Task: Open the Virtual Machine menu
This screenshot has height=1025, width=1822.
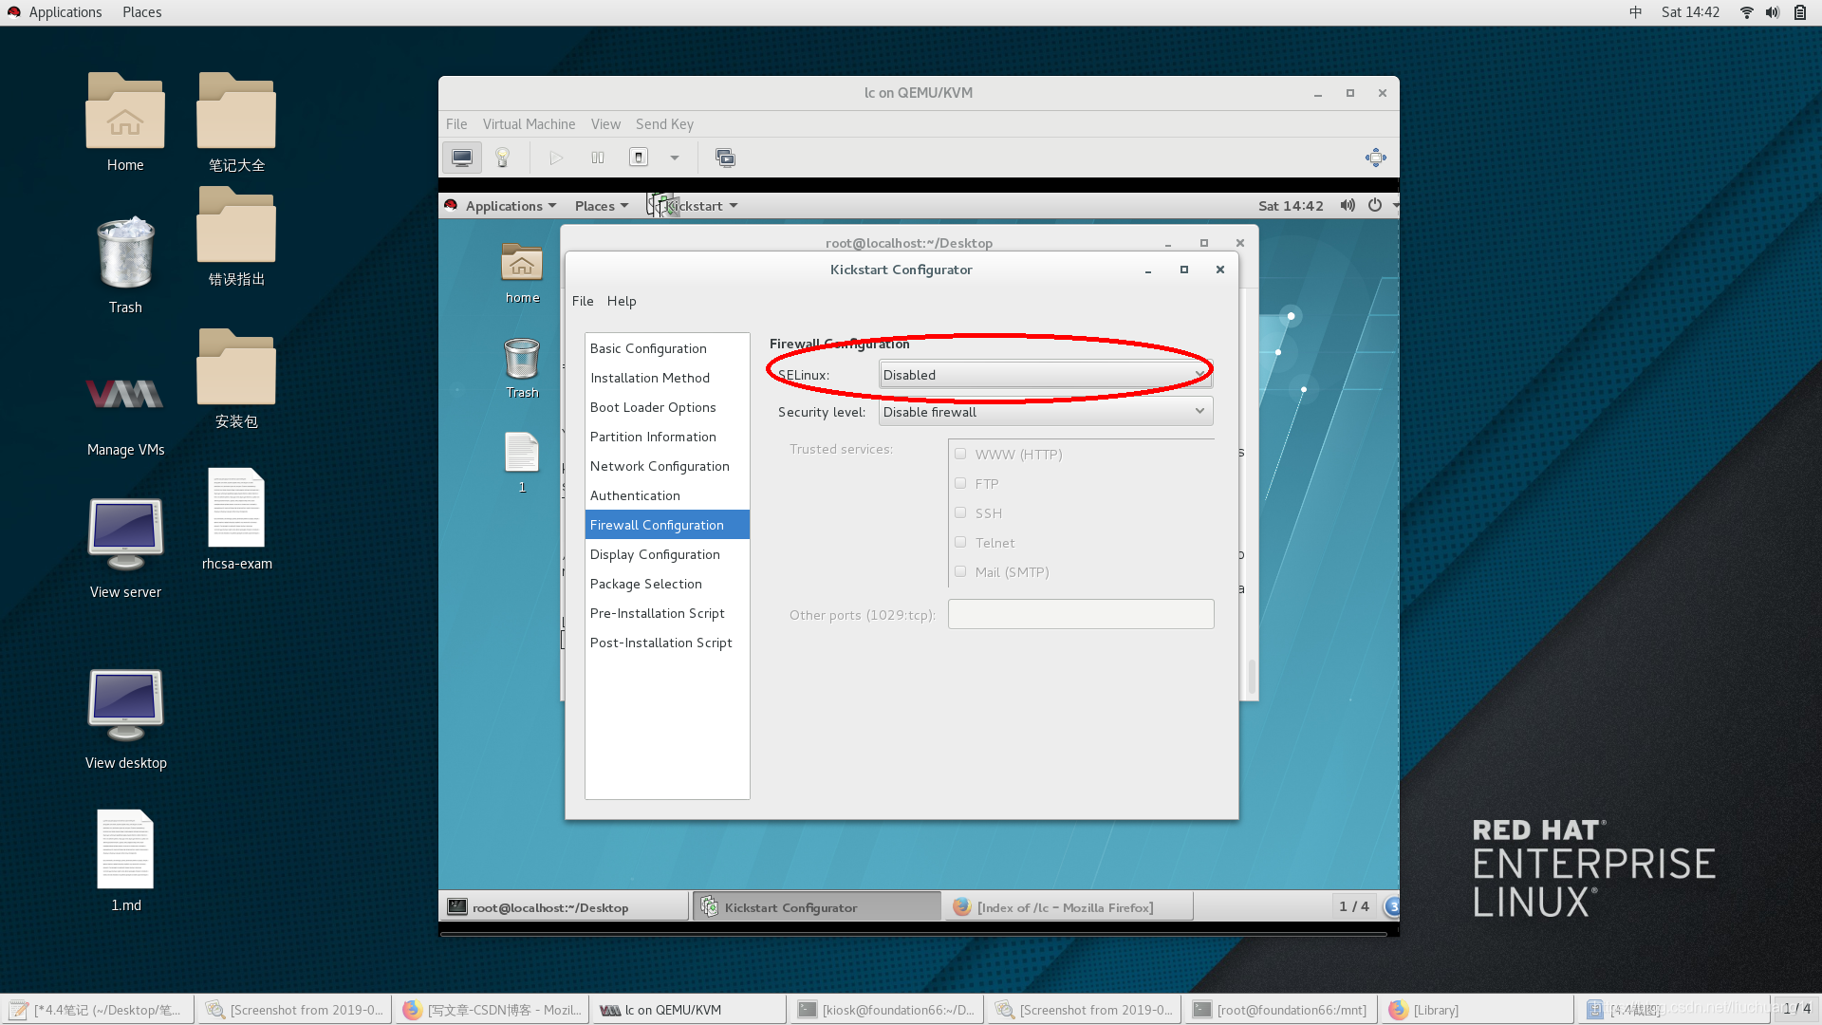Action: coord(529,124)
